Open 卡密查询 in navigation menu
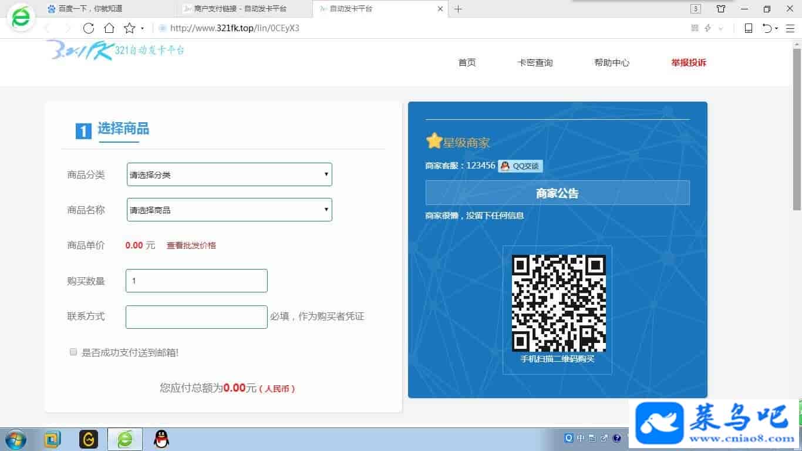Viewport: 802px width, 451px height. pos(535,63)
